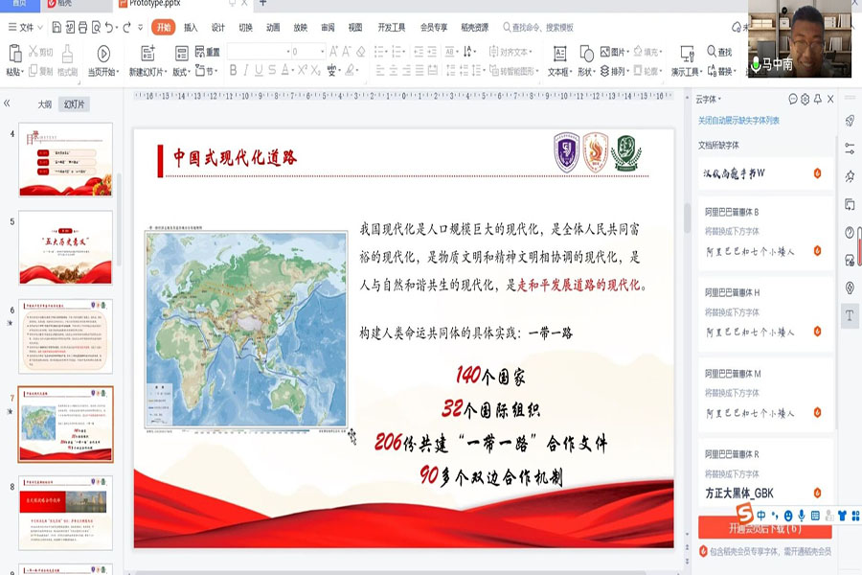
Task: Open settings gear in cloud fonts panel
Action: (x=805, y=99)
